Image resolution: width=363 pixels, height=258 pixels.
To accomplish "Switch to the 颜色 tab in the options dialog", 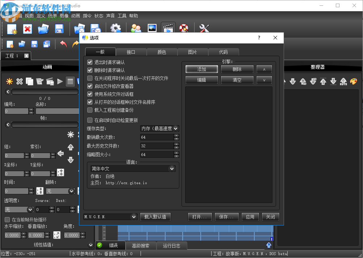I will pos(162,52).
